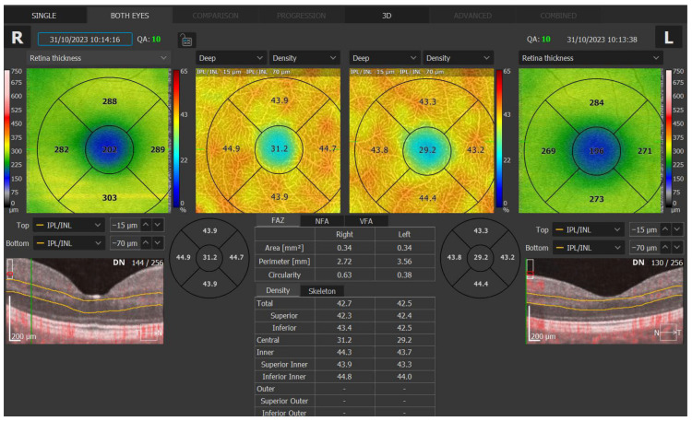
Task: Decrease left eye Bottom offset with down arrow
Action: [677, 247]
